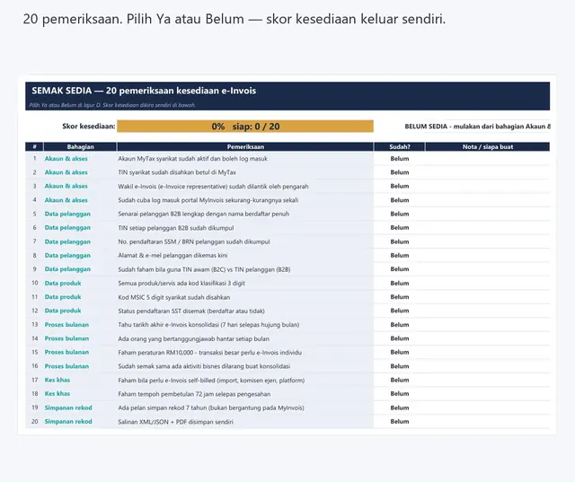Click Simpanan rekod label in row 19
Image resolution: width=575 pixels, height=482 pixels.
(68, 408)
